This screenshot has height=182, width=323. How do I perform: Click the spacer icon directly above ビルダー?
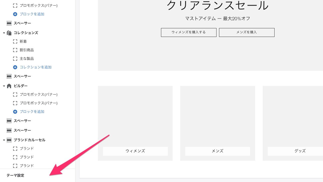tap(9, 76)
